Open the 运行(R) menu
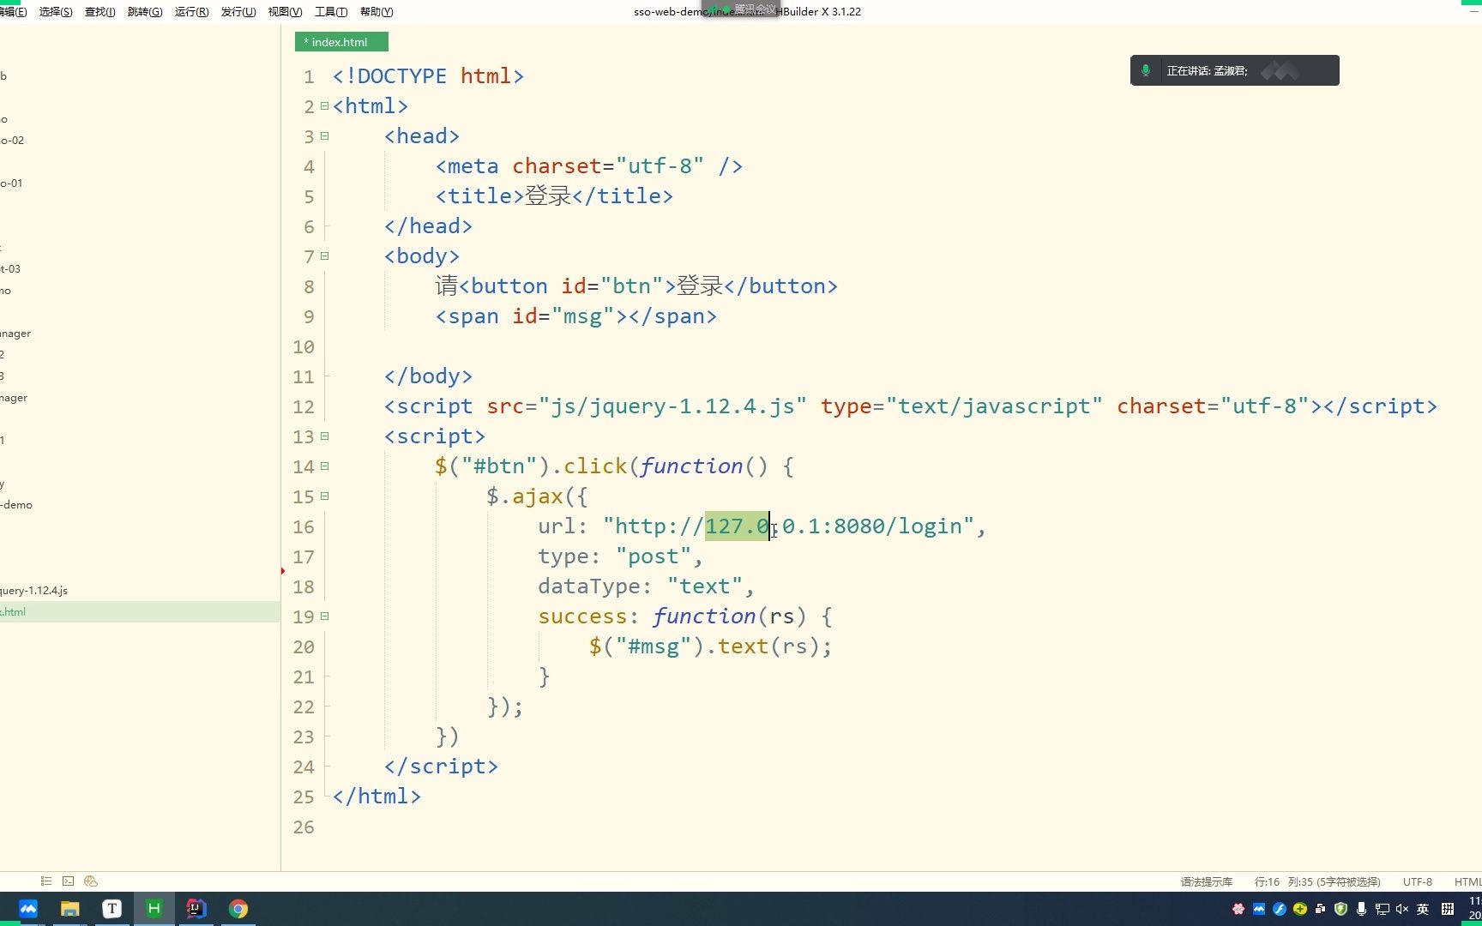 click(x=191, y=12)
